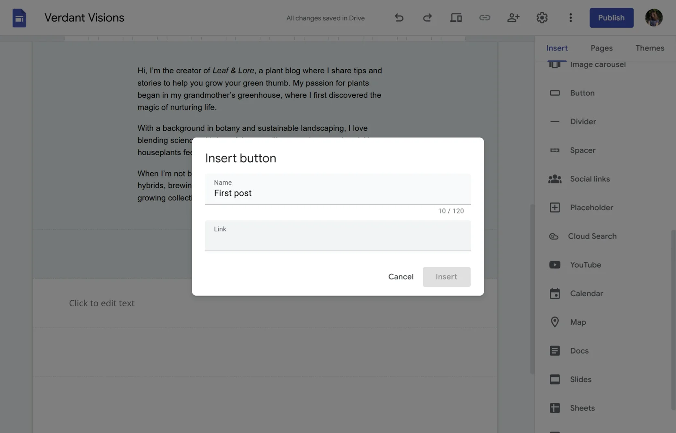Select the Divider insert icon
The height and width of the screenshot is (433, 676).
pos(555,121)
